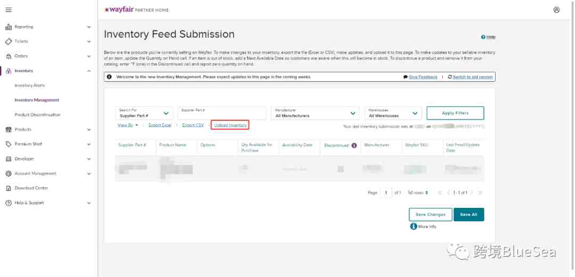Viewport: 575px width, 277px height.
Task: Expand the Products menu chevron
Action: click(89, 129)
